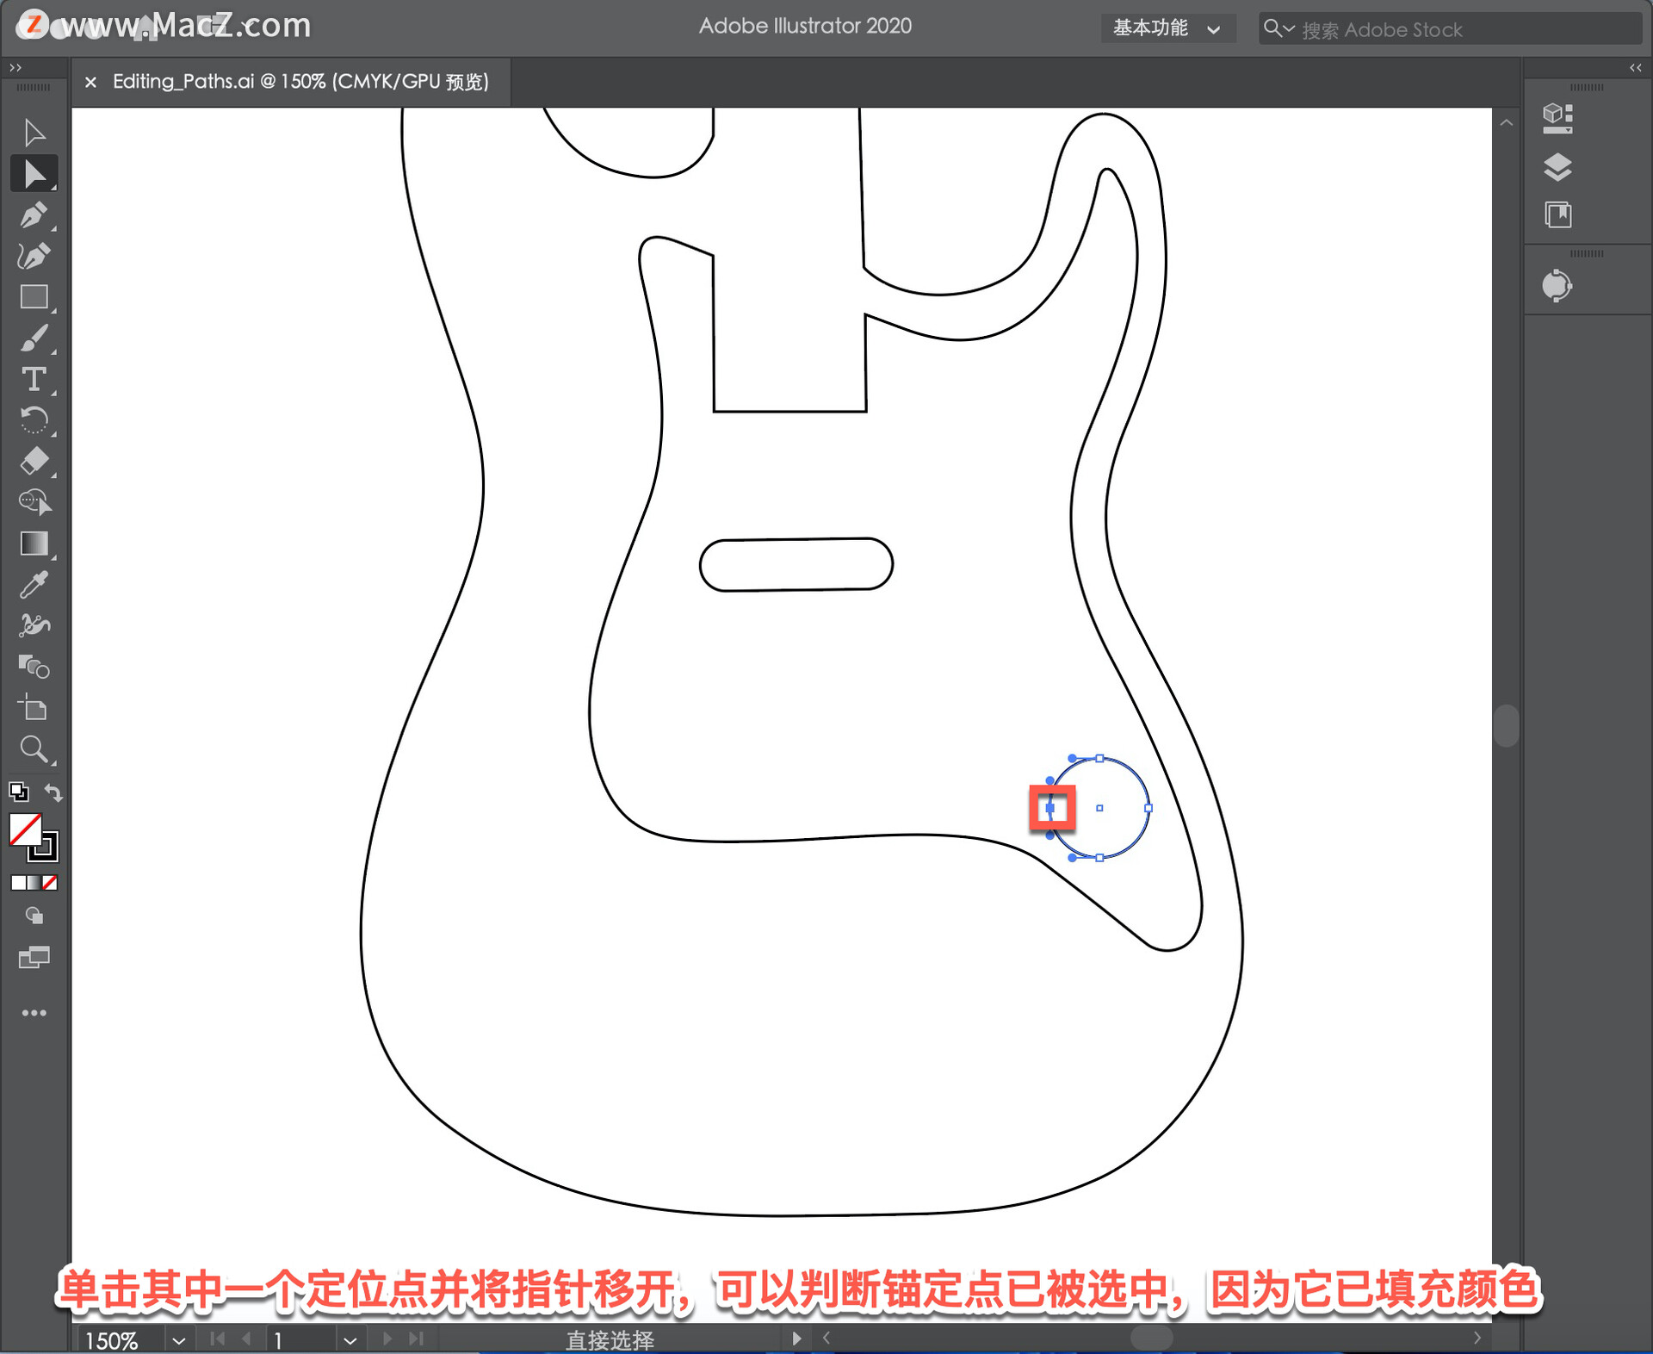Image resolution: width=1653 pixels, height=1354 pixels.
Task: Swap fill and stroke colors
Action: pos(53,792)
